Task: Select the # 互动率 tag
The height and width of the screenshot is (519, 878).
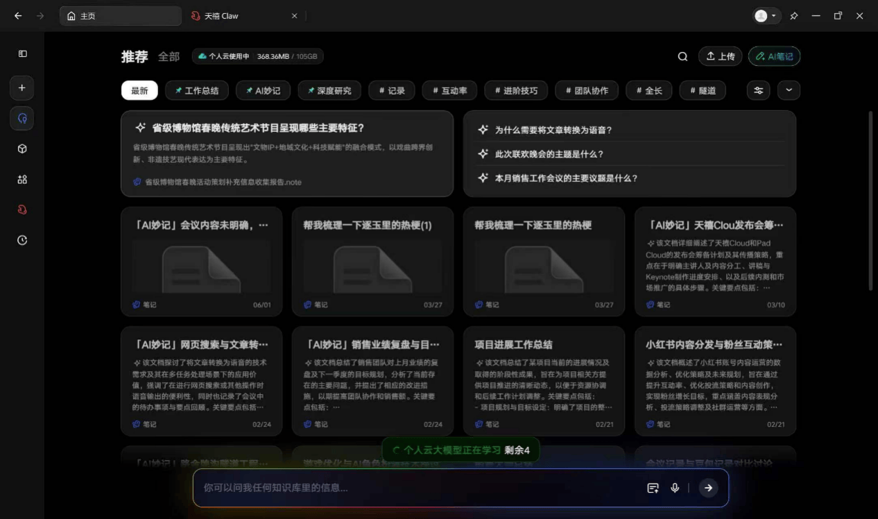Action: (450, 90)
